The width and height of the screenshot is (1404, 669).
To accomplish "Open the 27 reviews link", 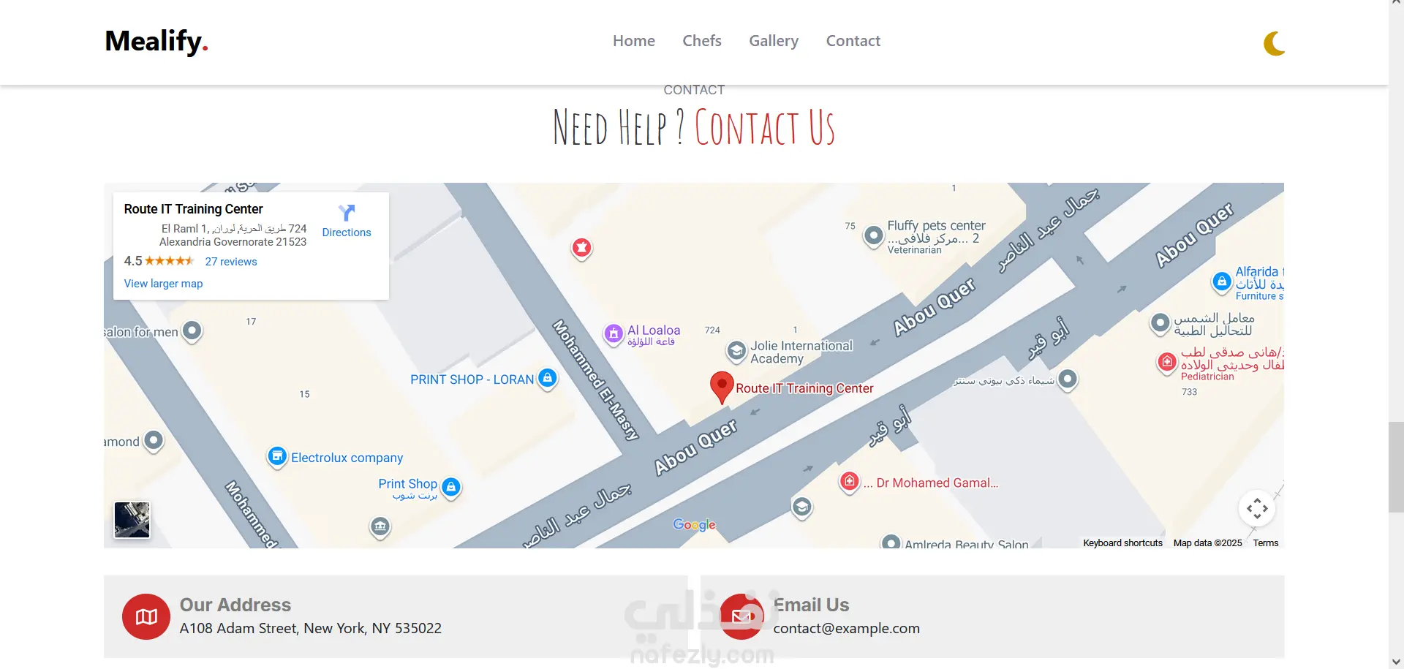I will [231, 262].
